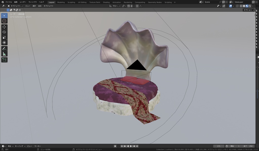Switch to the Sculpting workspace tab
Screen dimensions: 259x151
pyautogui.click(x=71, y=2)
